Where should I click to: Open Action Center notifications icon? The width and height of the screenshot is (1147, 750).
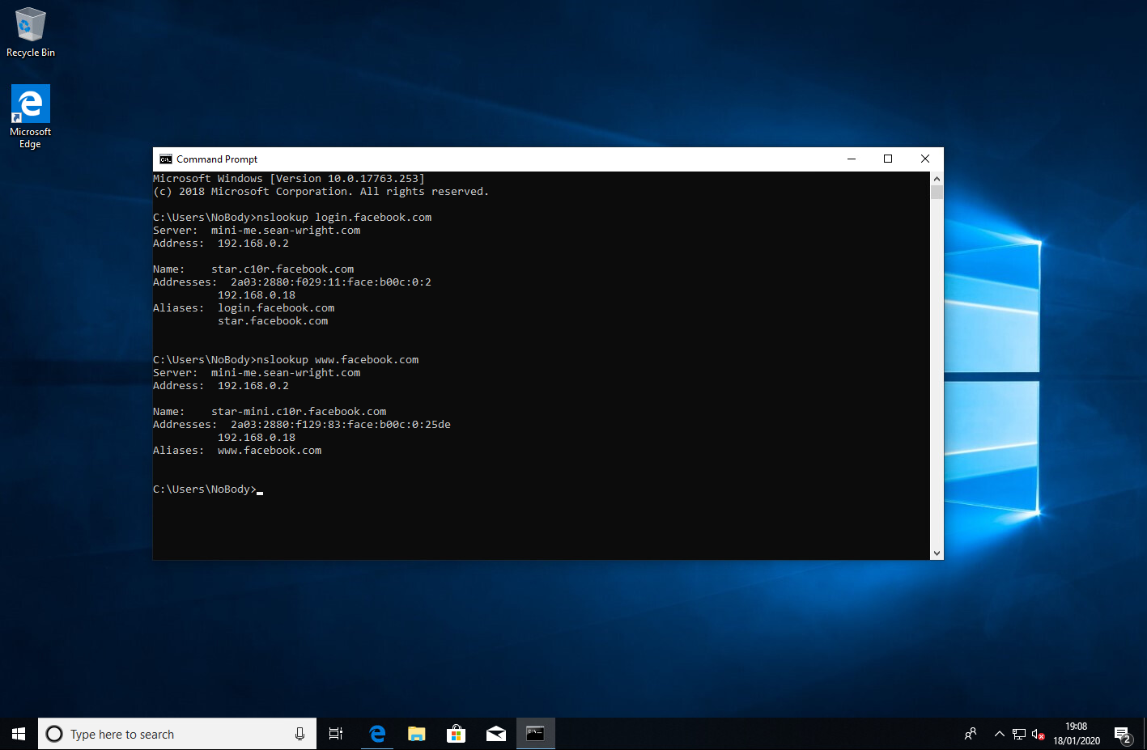(1122, 734)
